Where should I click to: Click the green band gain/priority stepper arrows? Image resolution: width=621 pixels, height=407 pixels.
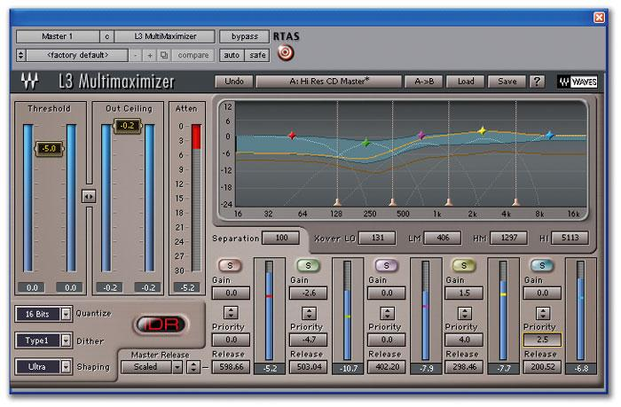[309, 313]
